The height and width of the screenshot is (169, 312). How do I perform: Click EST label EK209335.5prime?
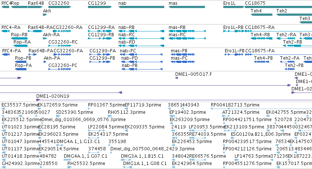[x=145, y=127]
